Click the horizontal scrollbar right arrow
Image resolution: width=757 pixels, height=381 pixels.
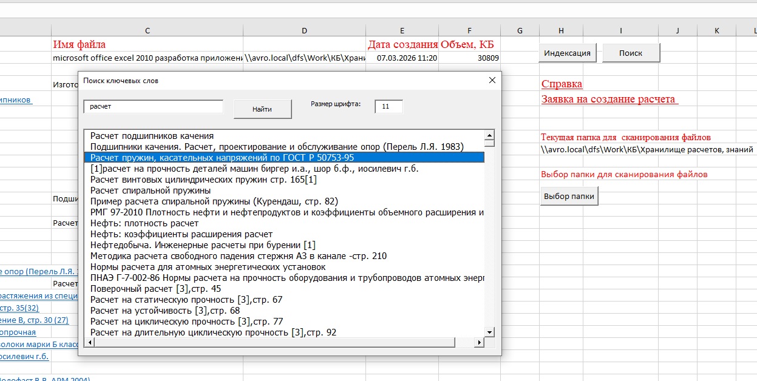[x=479, y=343]
